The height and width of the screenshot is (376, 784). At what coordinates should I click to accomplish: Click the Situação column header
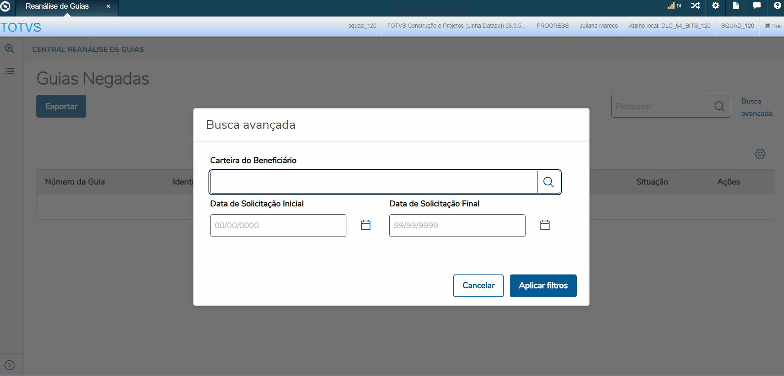[x=652, y=182]
